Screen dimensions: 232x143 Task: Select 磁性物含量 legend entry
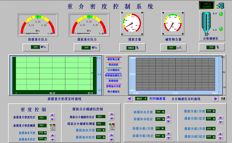click(113, 59)
